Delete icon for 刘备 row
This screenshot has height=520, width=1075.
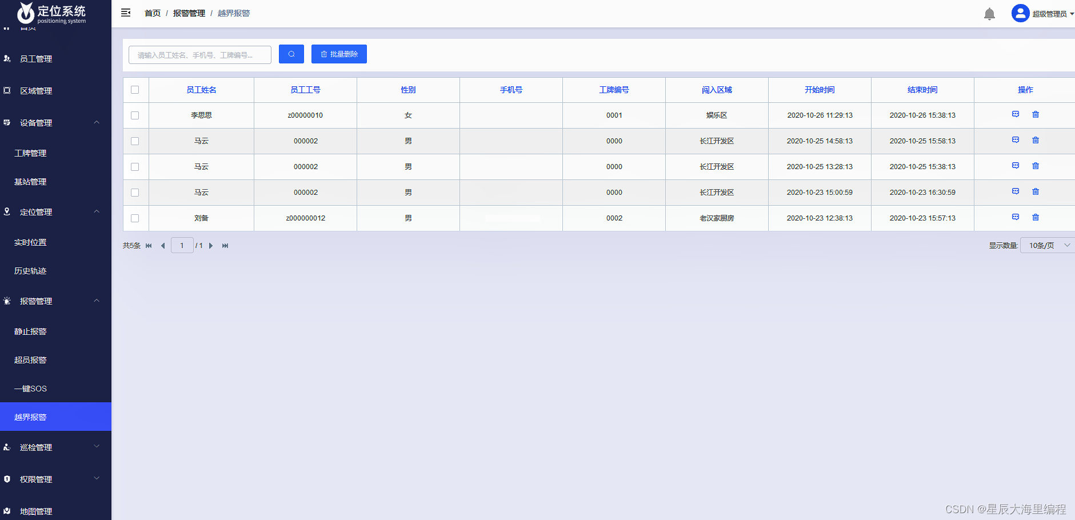point(1036,217)
